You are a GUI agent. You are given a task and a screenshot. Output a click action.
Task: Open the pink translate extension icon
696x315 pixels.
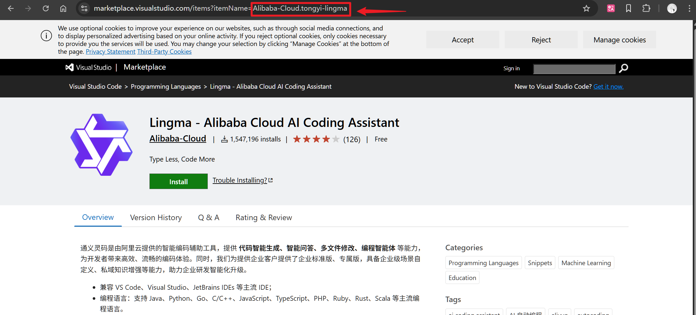(611, 8)
